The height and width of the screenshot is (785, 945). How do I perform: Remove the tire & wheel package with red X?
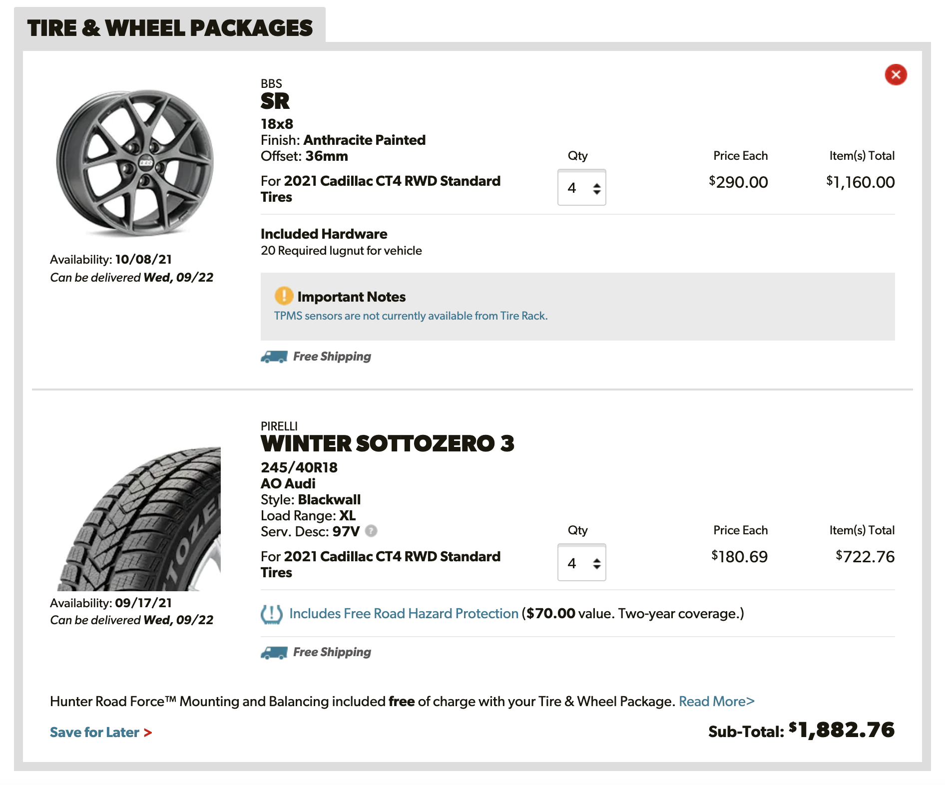point(896,75)
